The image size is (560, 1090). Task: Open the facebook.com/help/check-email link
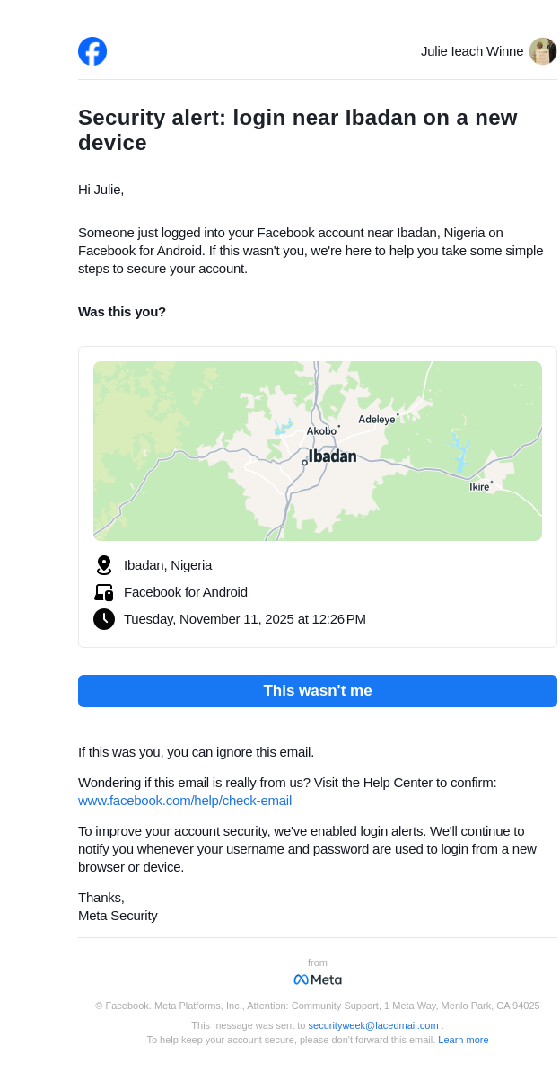(185, 801)
